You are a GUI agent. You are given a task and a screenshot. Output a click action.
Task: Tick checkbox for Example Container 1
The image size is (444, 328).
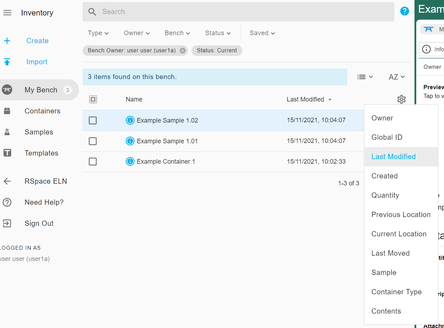[x=93, y=162]
